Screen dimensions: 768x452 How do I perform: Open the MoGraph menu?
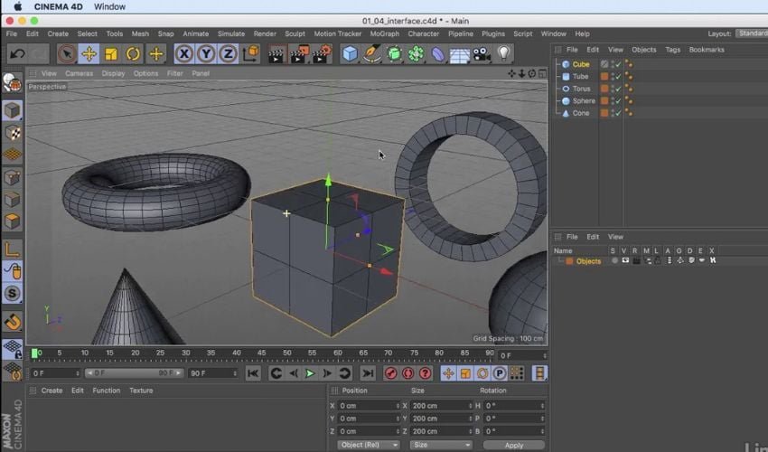coord(385,33)
